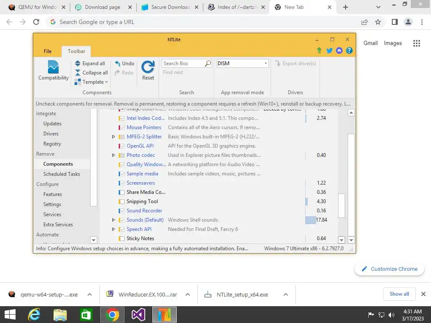
Task: Open the WinReducer rar download chevron
Action: click(x=187, y=294)
